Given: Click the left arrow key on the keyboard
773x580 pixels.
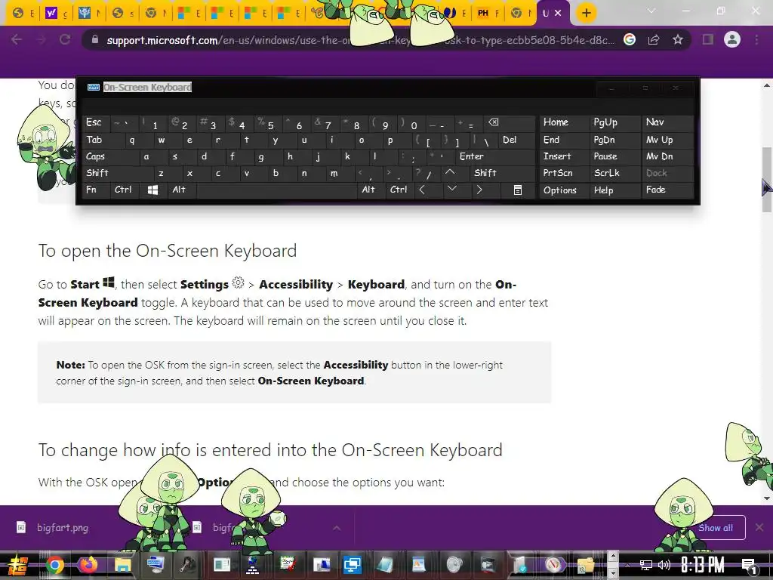Looking at the screenshot, I should 422,190.
